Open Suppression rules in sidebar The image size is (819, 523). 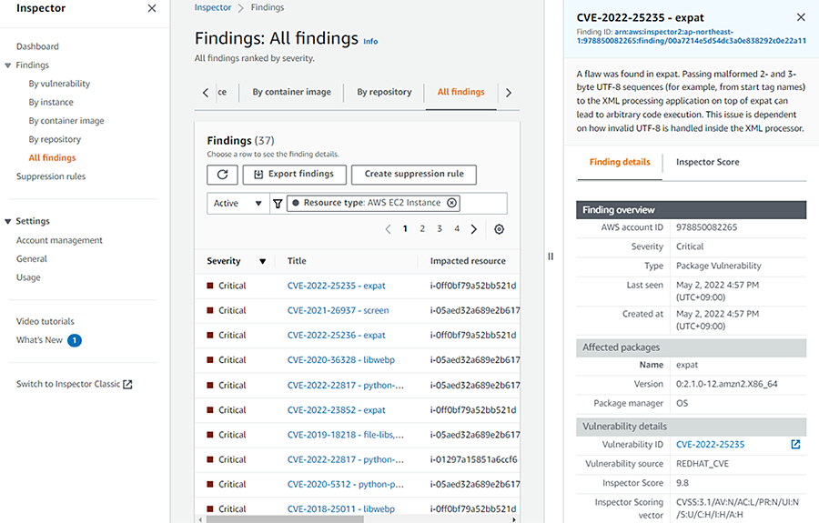tap(51, 176)
